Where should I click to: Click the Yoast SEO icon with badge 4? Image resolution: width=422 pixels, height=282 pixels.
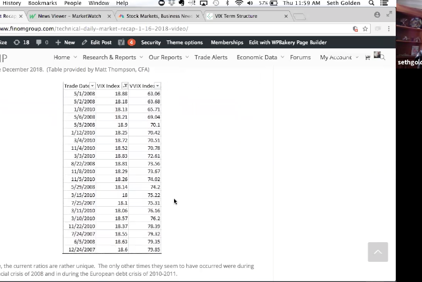(126, 42)
